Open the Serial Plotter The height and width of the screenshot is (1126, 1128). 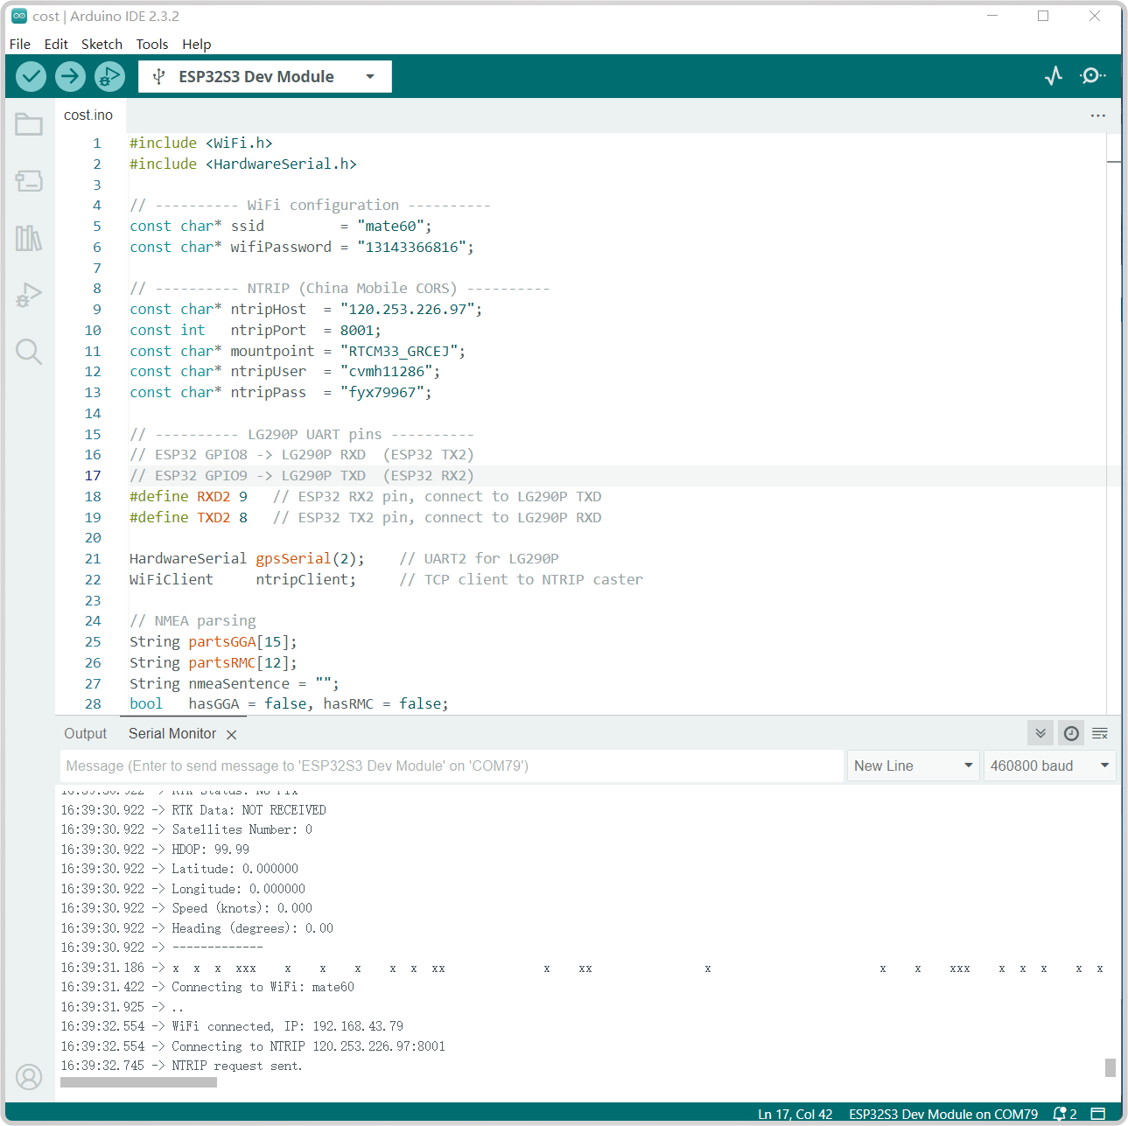tap(1054, 76)
